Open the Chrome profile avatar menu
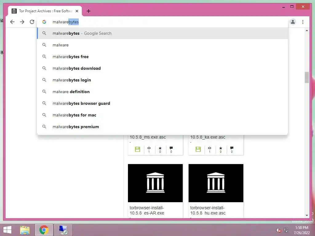This screenshot has width=315, height=236. coord(293,22)
